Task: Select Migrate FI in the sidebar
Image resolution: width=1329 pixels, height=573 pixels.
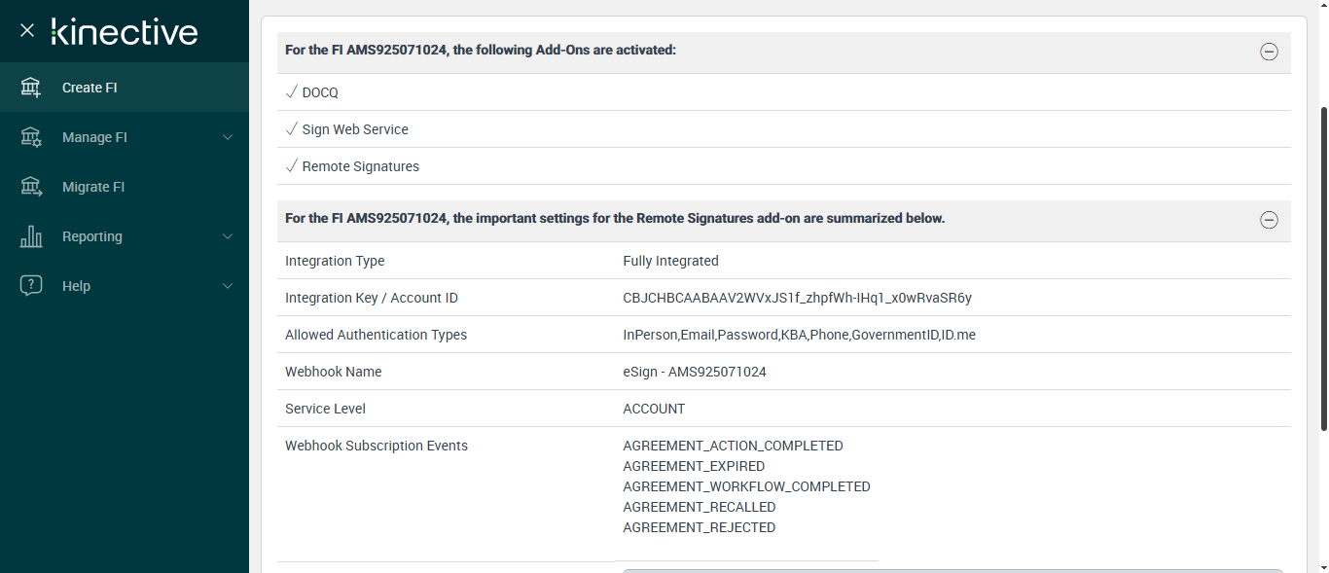Action: click(93, 187)
